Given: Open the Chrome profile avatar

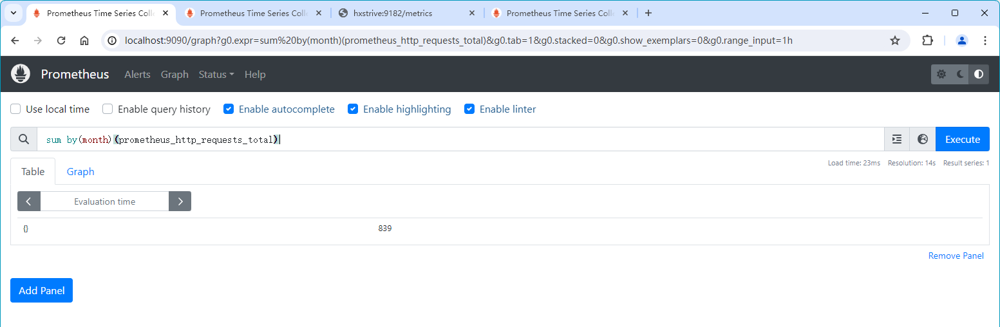Looking at the screenshot, I should point(962,41).
